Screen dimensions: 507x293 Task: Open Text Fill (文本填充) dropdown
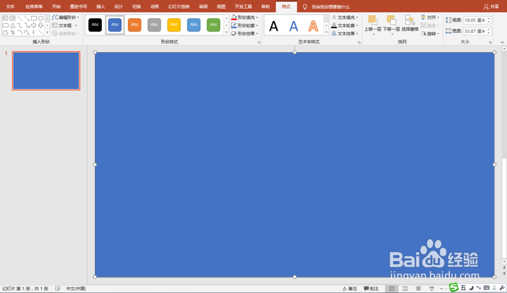[x=345, y=17]
